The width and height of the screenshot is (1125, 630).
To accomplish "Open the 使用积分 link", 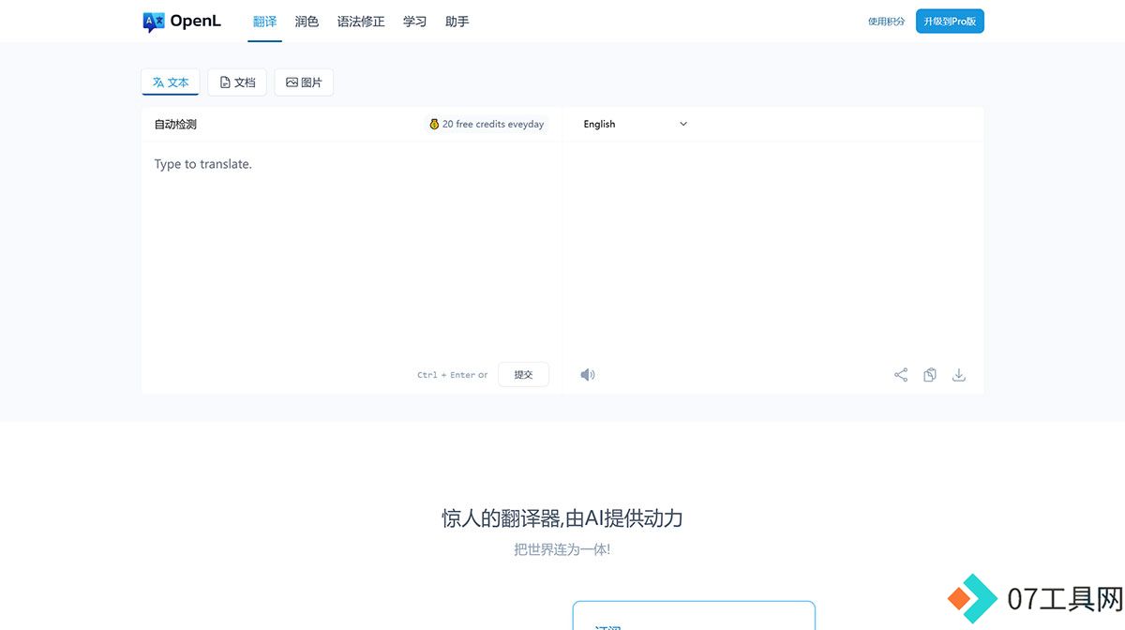I will coord(887,22).
